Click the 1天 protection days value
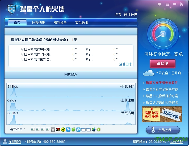Viewport: 189px width, 146px height. 74,40
